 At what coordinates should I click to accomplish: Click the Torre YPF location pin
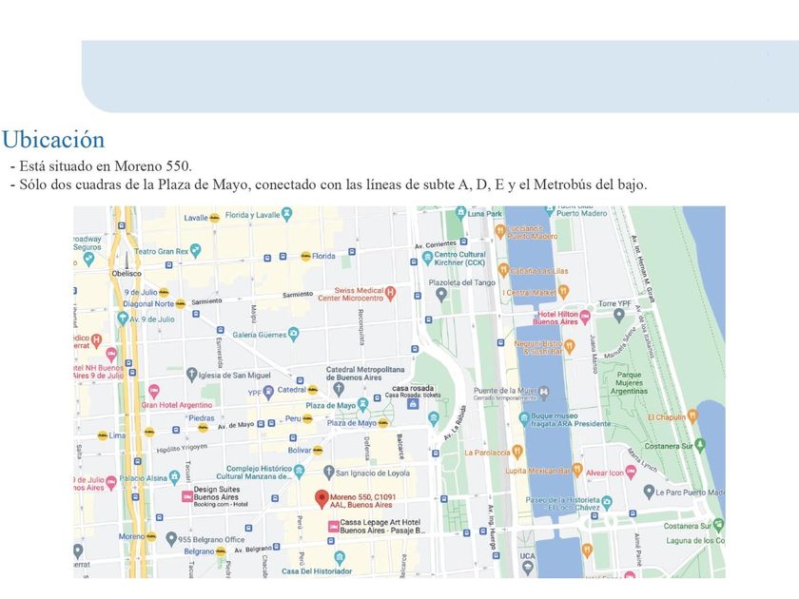pyautogui.click(x=618, y=316)
